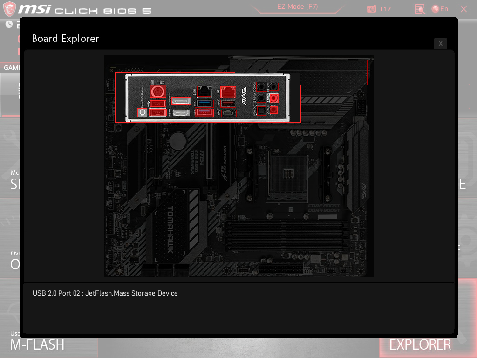Click the long PCIe x16 slot
The image size is (477, 358).
(209, 151)
